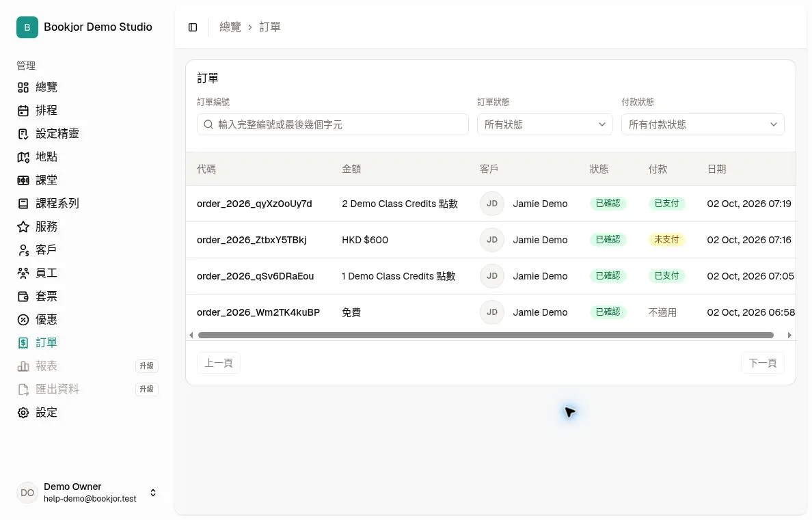
Task: Expand the 付款狀態 filter dropdown
Action: click(x=703, y=125)
